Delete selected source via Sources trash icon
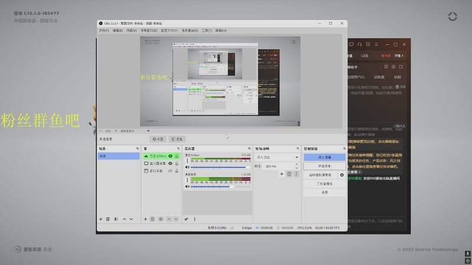The image size is (472, 265). [153, 219]
